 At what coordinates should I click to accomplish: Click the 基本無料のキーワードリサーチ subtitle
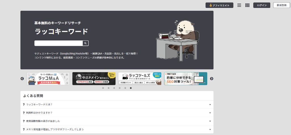coord(58,23)
